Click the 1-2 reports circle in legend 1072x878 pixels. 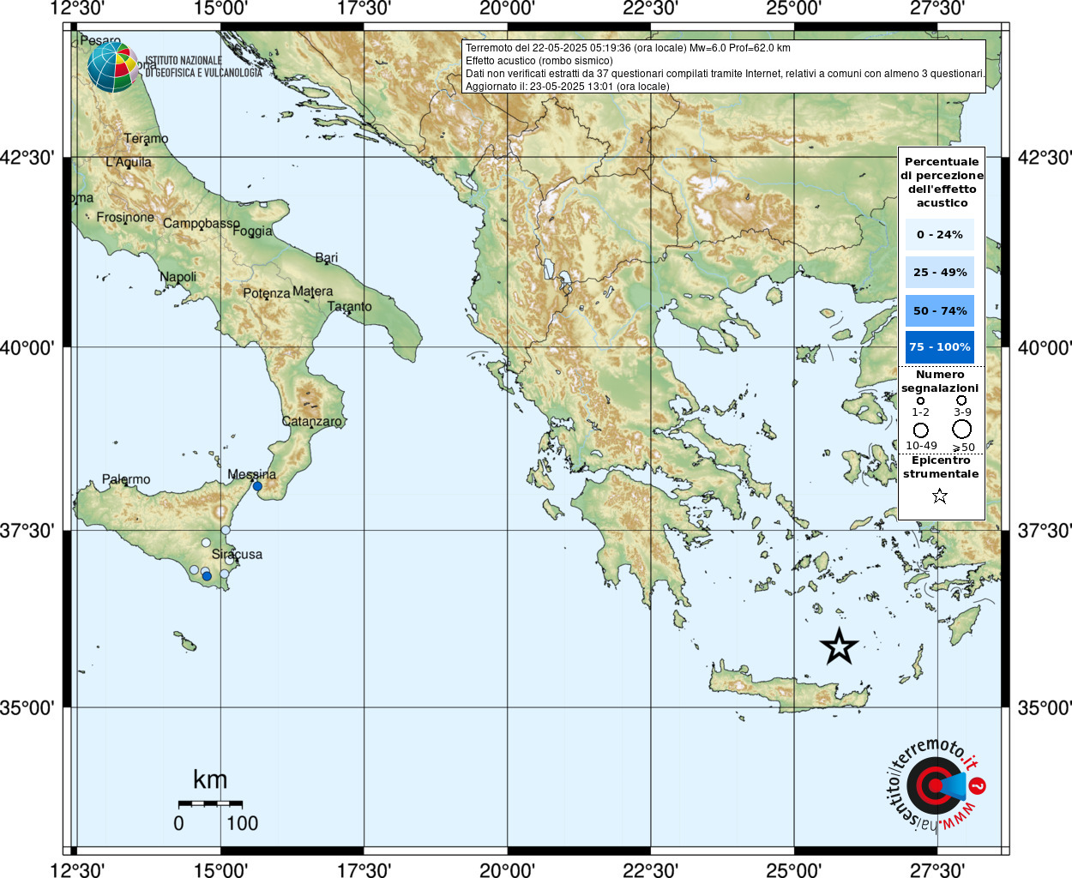920,400
